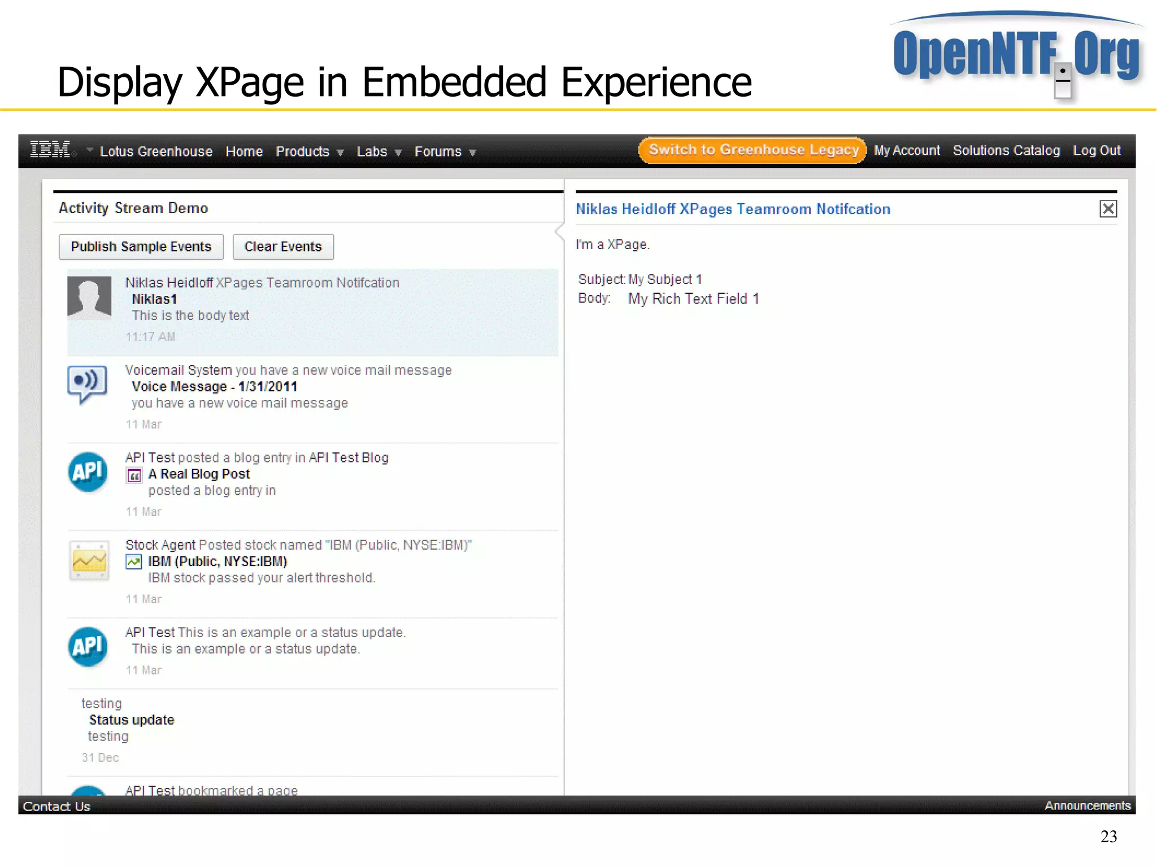Click "I'm a XPage." text

(612, 245)
